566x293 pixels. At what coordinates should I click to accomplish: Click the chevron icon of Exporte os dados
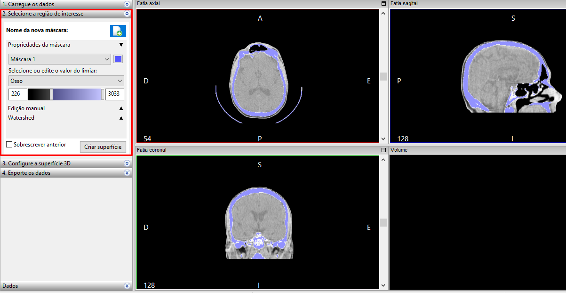point(127,173)
